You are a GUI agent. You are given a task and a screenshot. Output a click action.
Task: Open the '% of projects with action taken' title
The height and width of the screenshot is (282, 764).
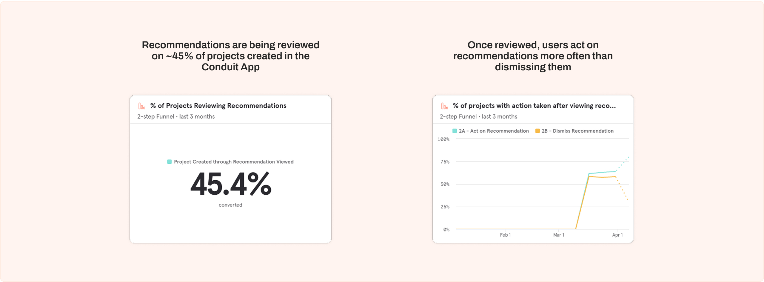(534, 106)
